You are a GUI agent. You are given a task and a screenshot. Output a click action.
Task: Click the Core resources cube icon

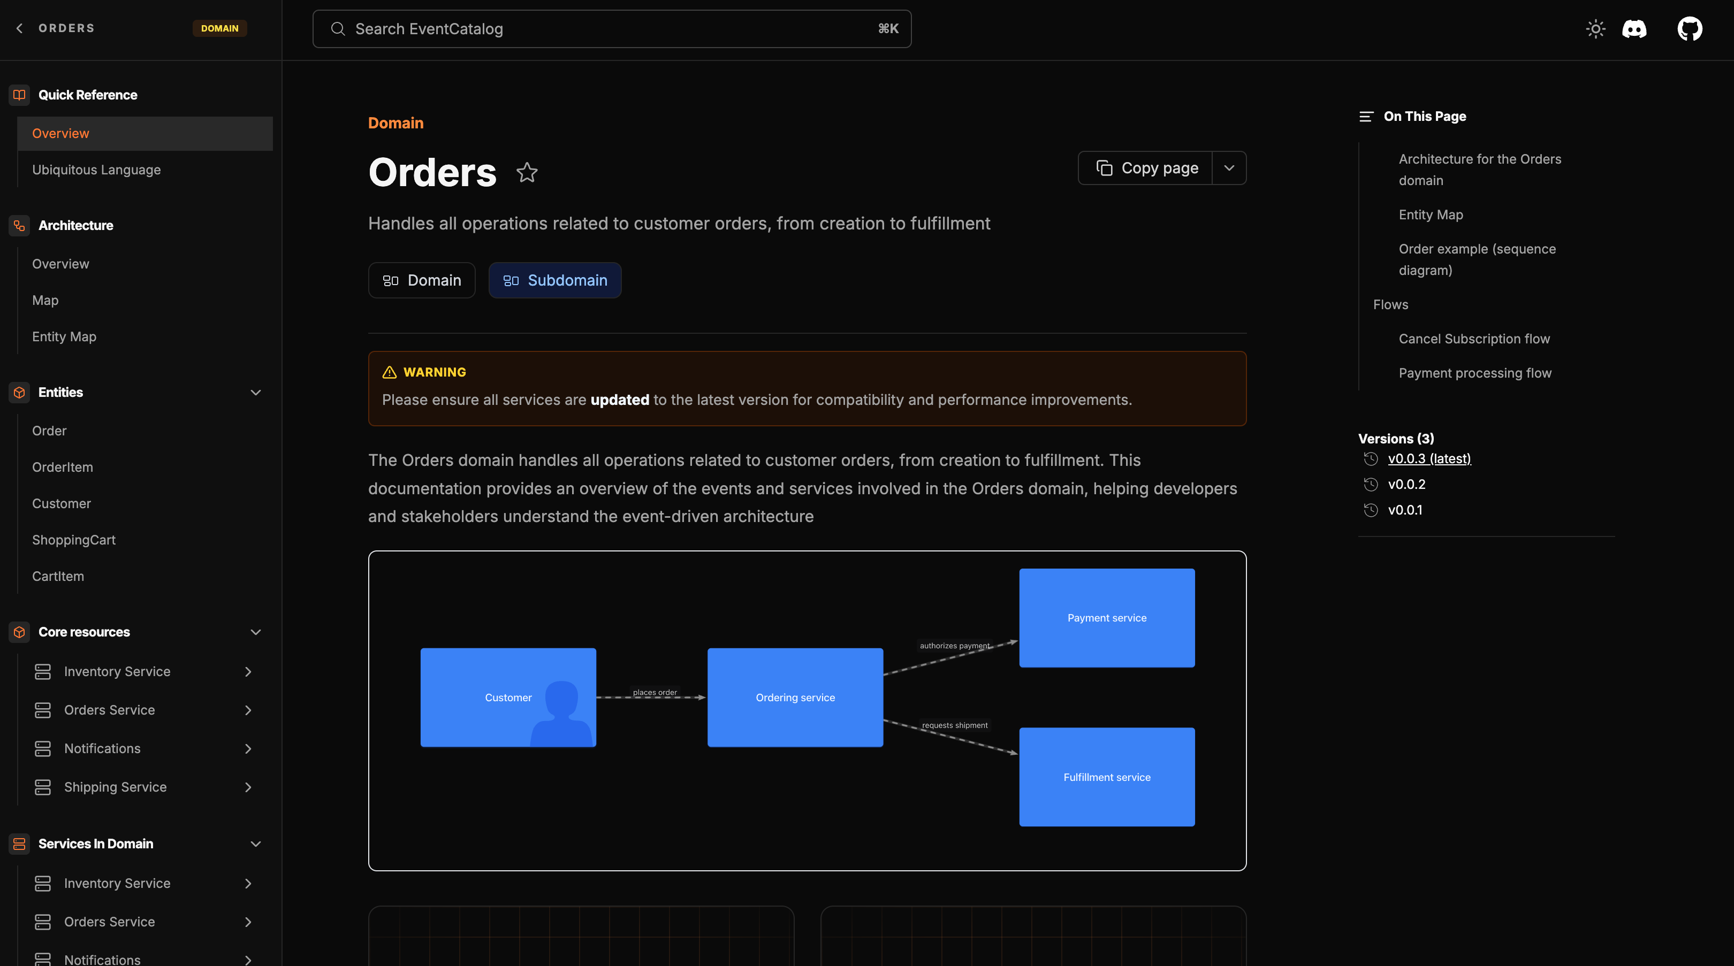[x=19, y=632]
